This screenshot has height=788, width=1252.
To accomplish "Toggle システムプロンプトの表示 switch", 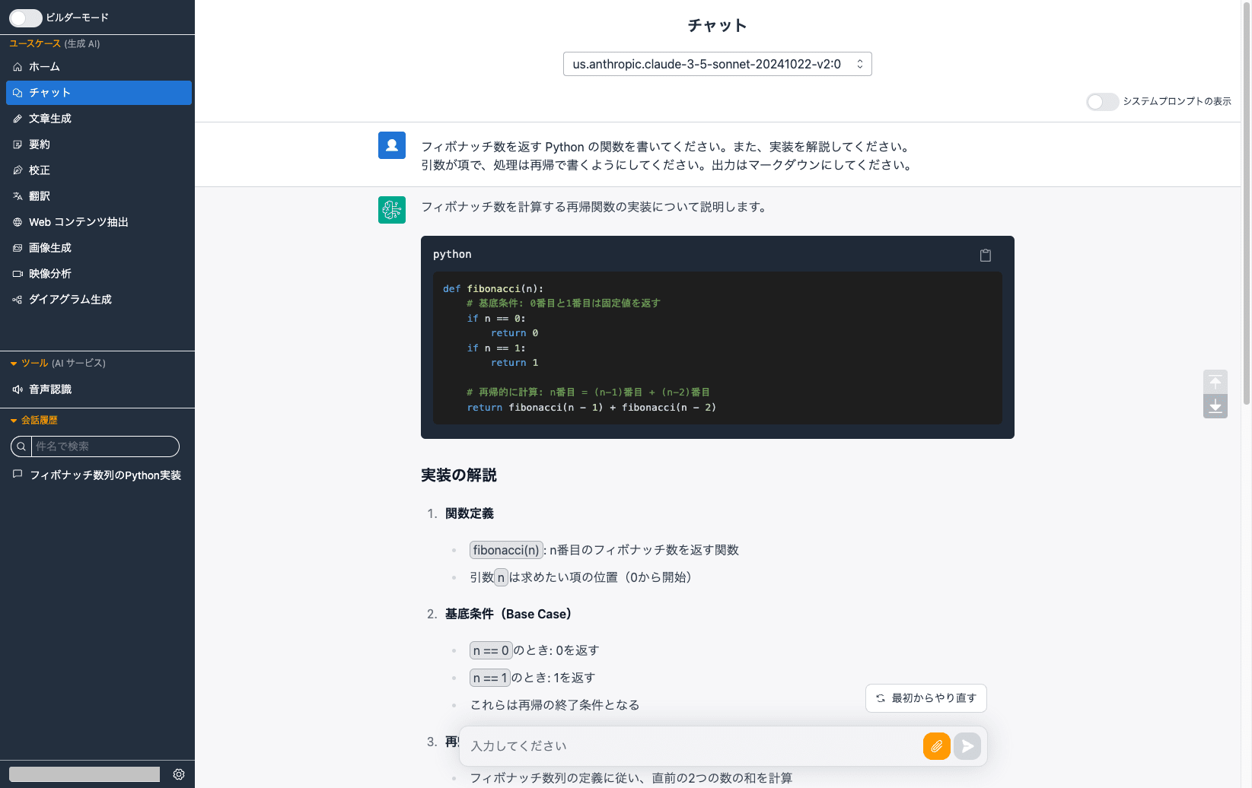I will [x=1102, y=101].
